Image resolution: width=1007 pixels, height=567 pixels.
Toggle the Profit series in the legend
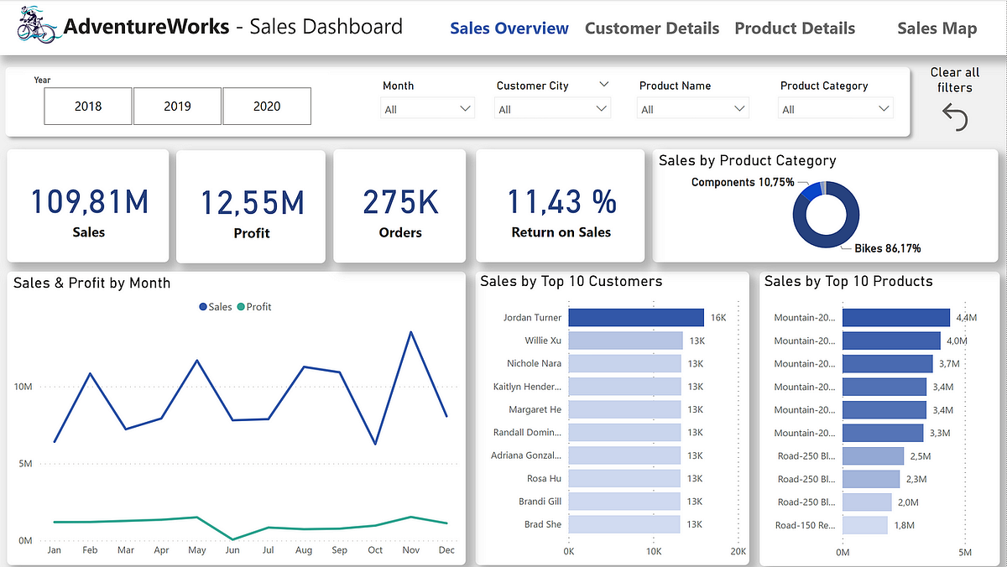254,307
